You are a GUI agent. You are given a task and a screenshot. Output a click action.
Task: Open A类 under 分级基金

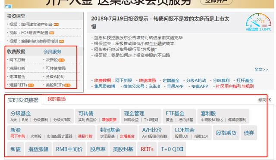click(x=14, y=120)
